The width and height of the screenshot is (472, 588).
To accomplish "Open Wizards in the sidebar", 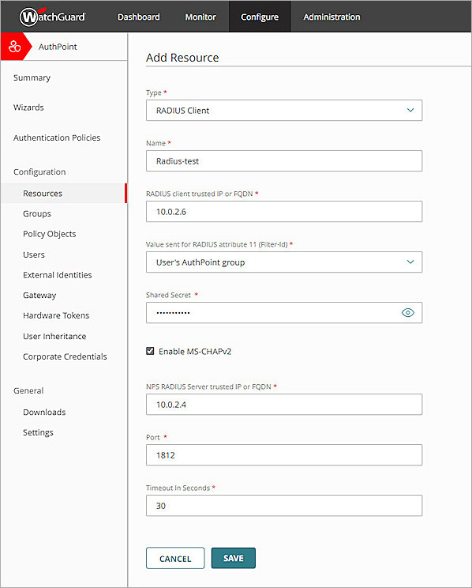I will 28,107.
